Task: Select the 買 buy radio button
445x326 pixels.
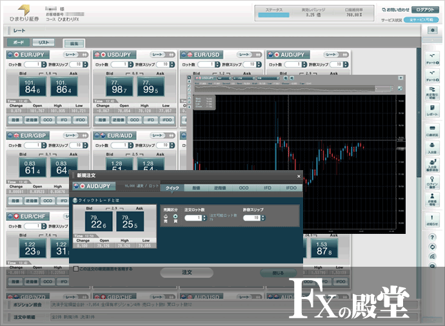Action: [x=175, y=216]
